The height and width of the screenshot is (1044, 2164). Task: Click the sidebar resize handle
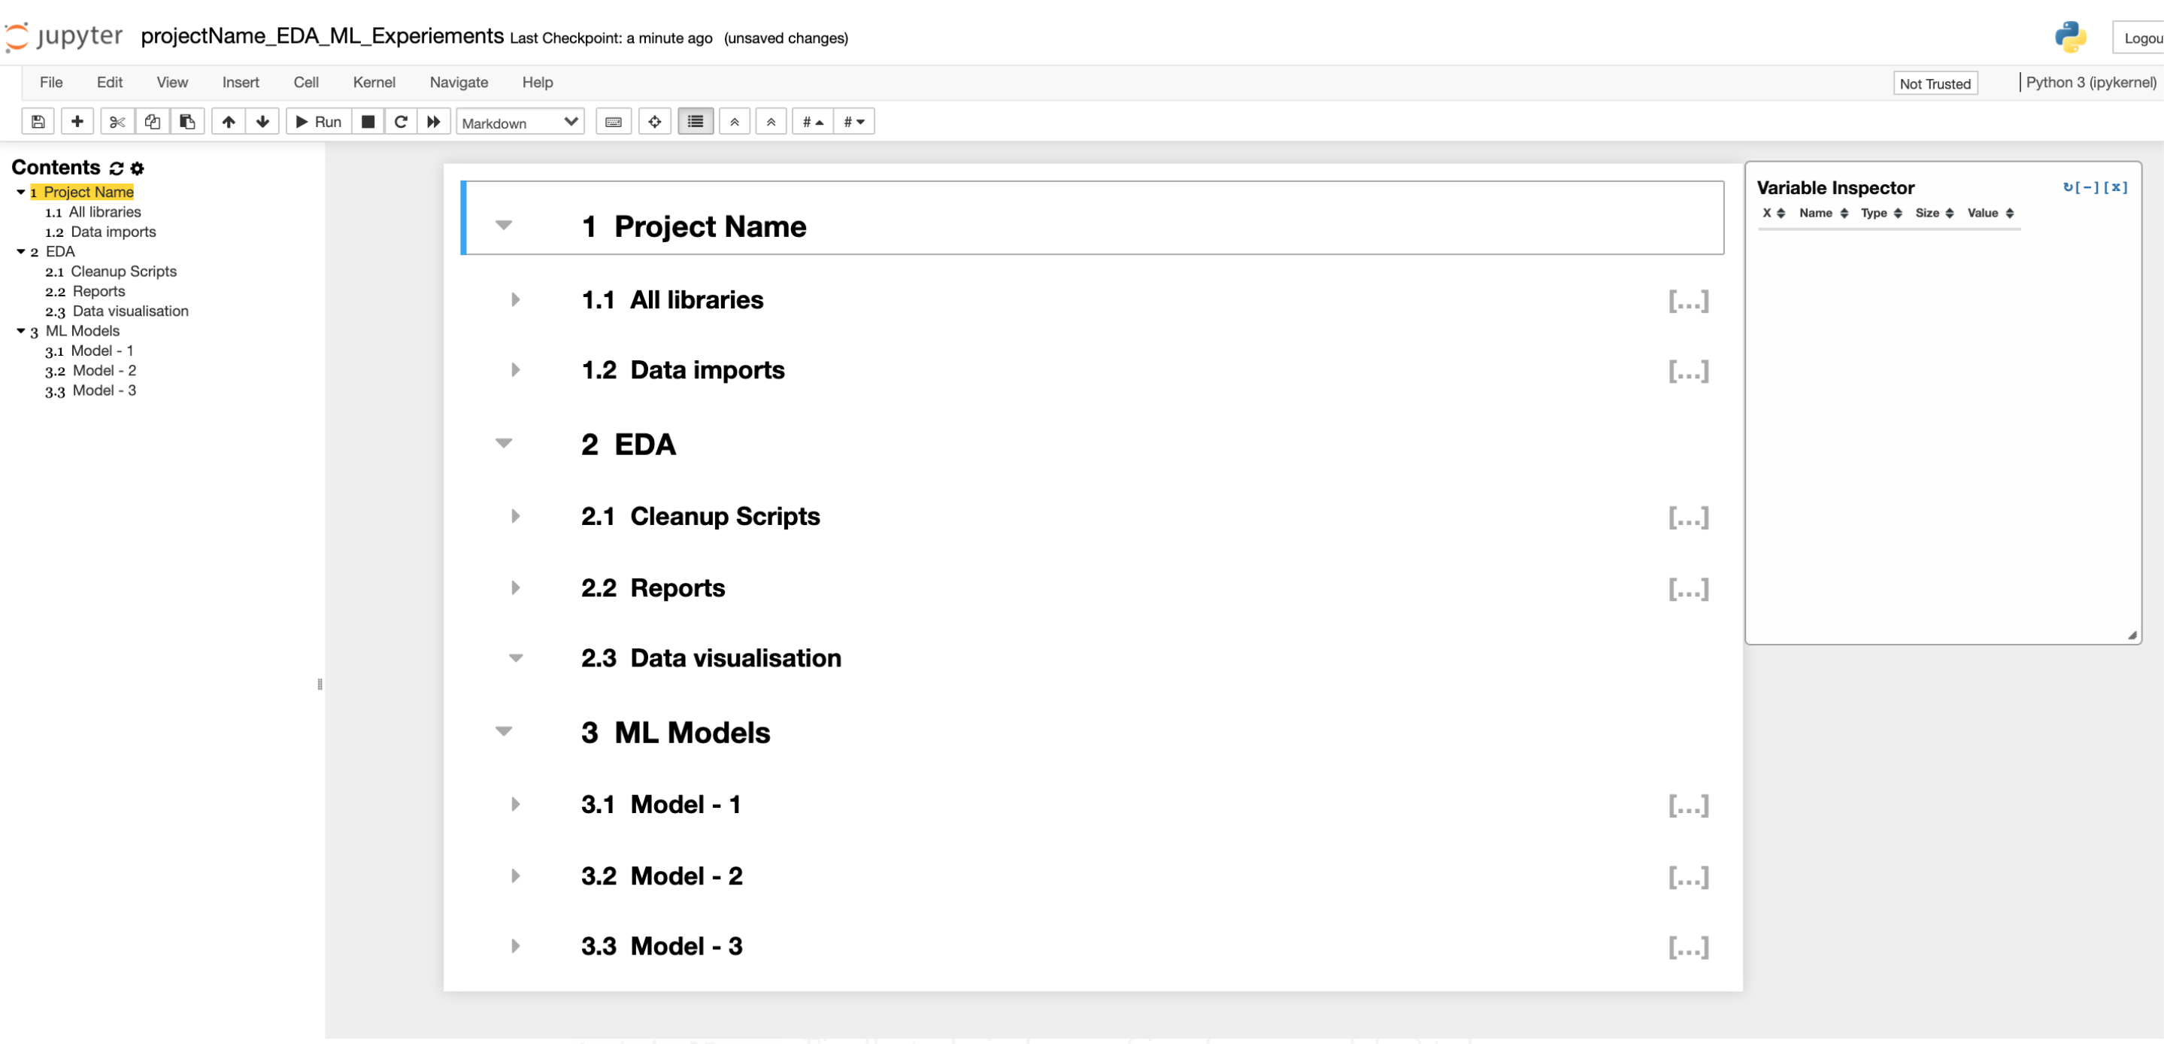pos(320,684)
